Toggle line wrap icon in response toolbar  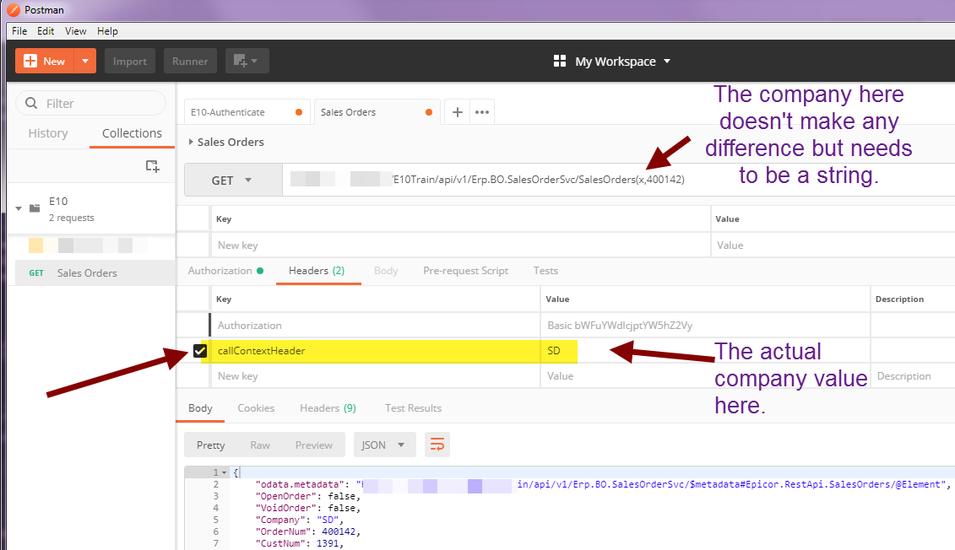tap(437, 445)
